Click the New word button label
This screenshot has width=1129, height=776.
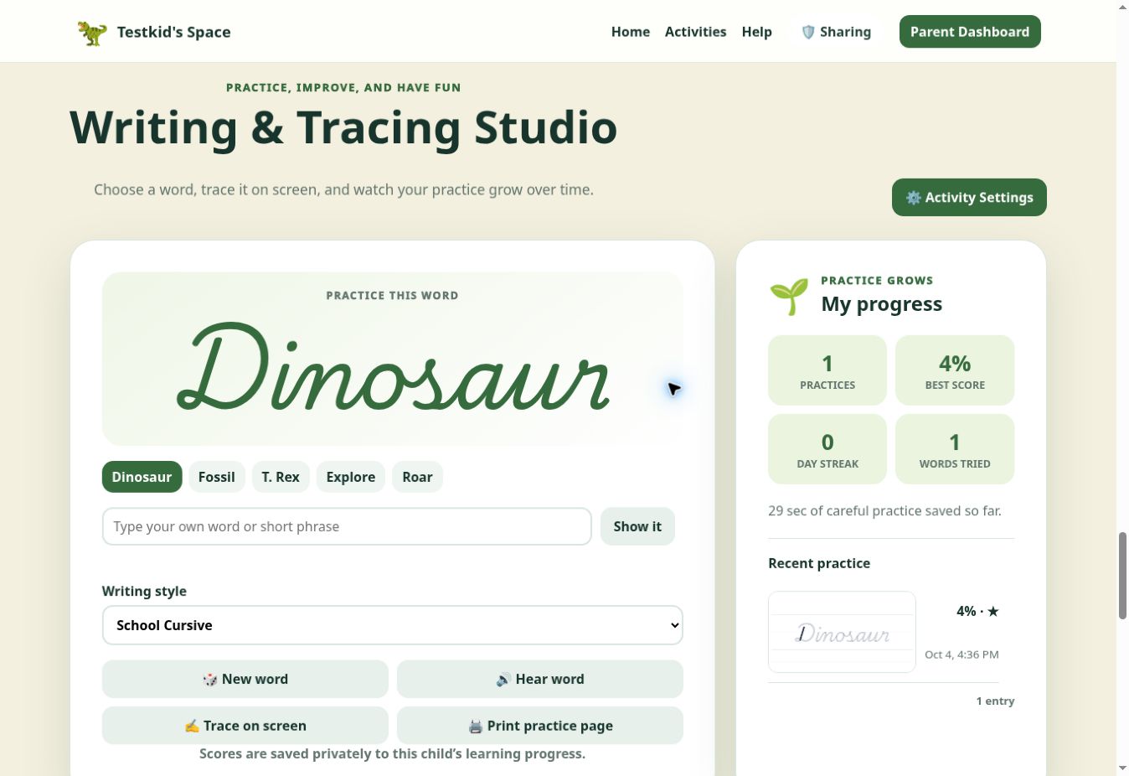pyautogui.click(x=255, y=680)
